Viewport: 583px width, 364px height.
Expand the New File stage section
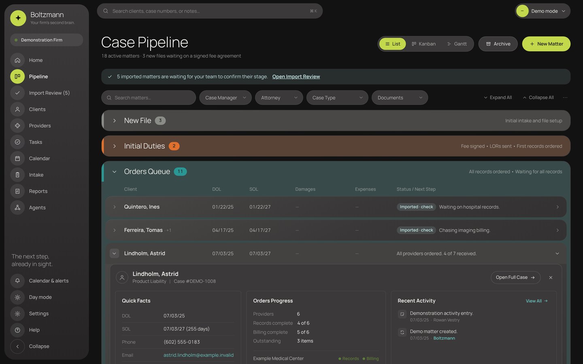(115, 121)
